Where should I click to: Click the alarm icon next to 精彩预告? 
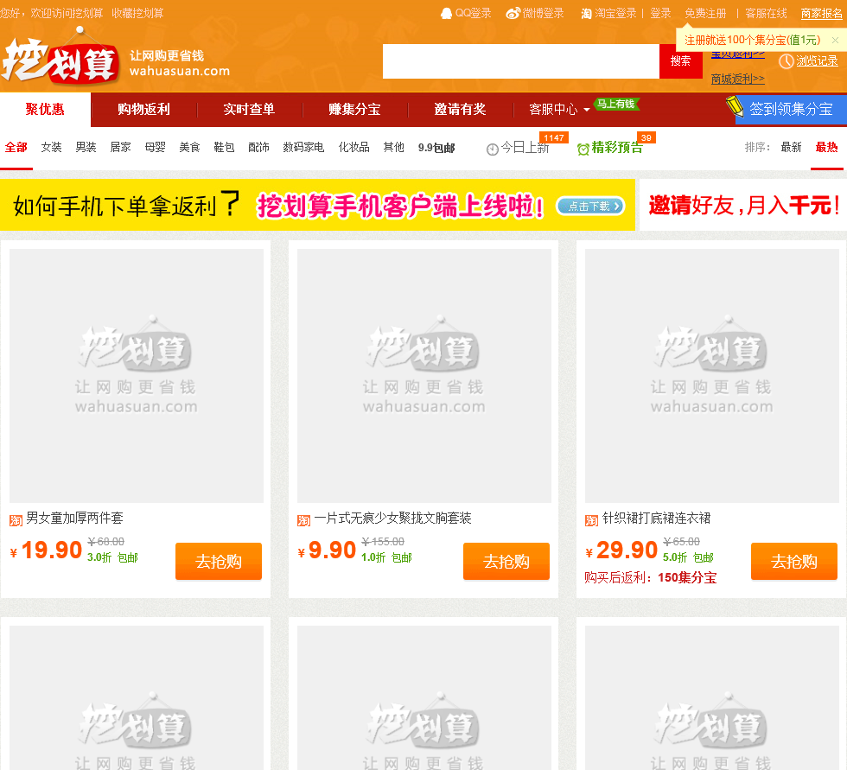click(x=583, y=149)
